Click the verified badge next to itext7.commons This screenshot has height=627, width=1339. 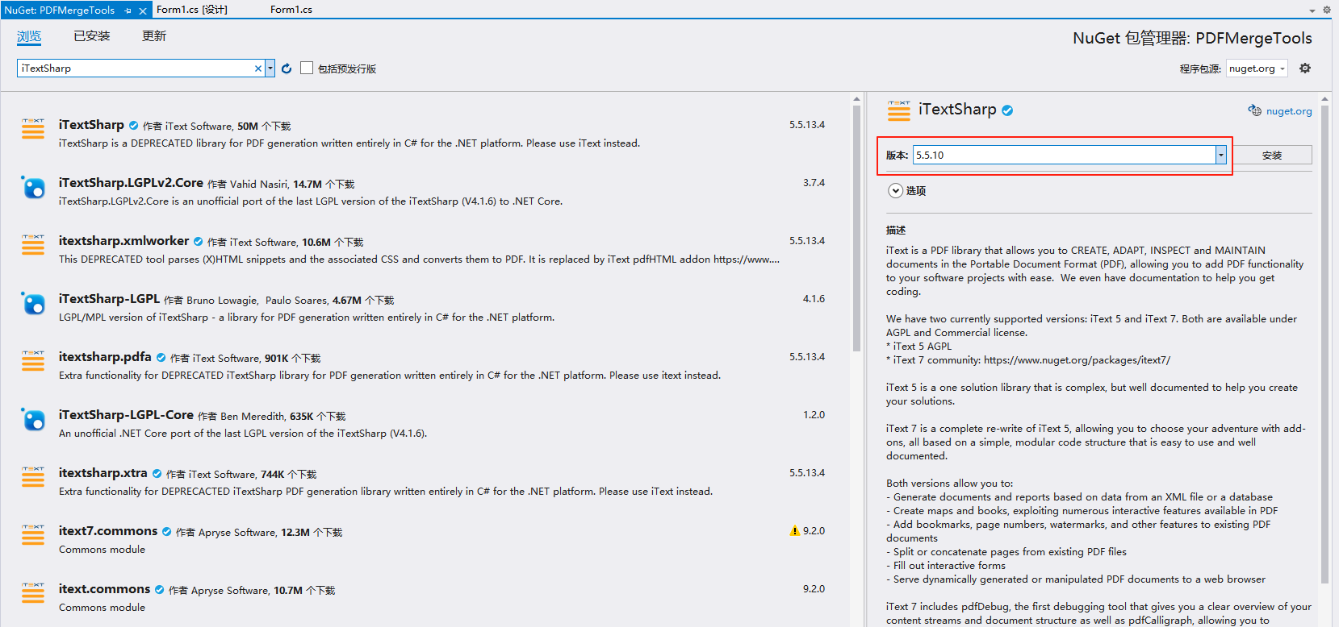(x=166, y=532)
